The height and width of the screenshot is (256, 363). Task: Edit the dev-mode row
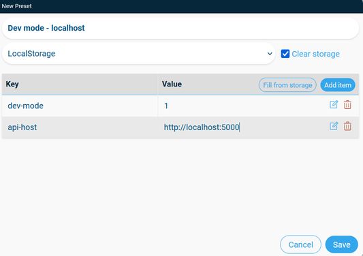(x=334, y=105)
